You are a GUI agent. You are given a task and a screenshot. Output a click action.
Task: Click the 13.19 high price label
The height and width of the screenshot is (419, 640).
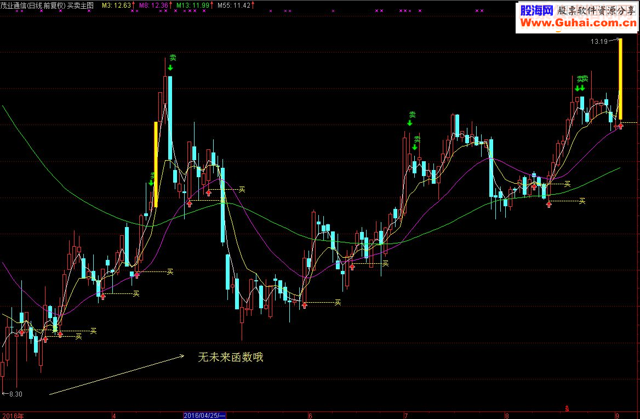pyautogui.click(x=599, y=41)
